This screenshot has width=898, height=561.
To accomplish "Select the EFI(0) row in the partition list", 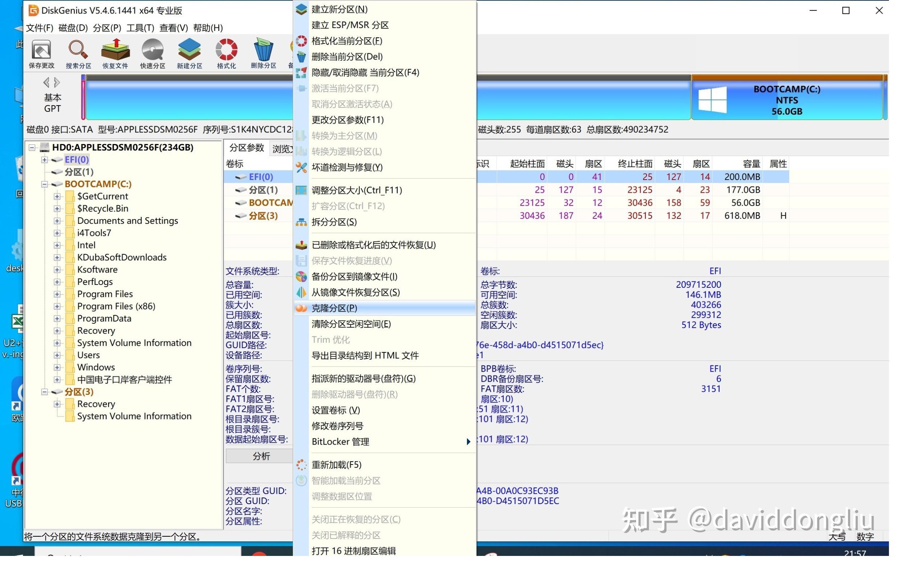I will click(x=260, y=177).
